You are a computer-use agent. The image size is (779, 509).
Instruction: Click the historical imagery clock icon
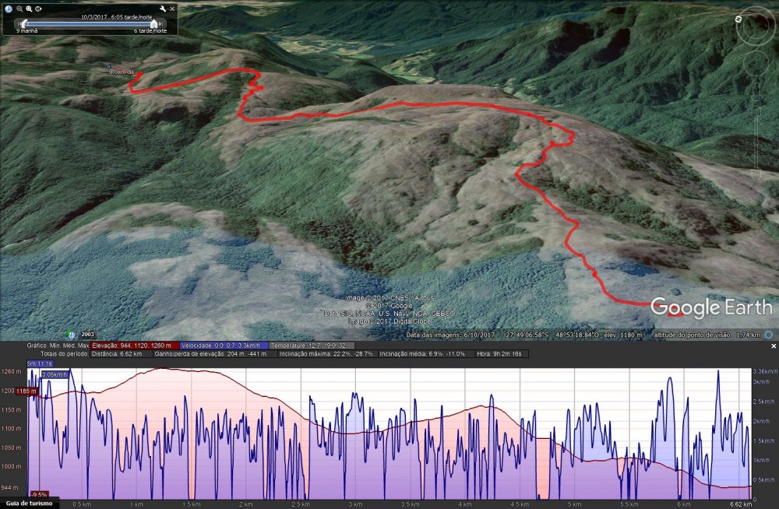click(8, 9)
